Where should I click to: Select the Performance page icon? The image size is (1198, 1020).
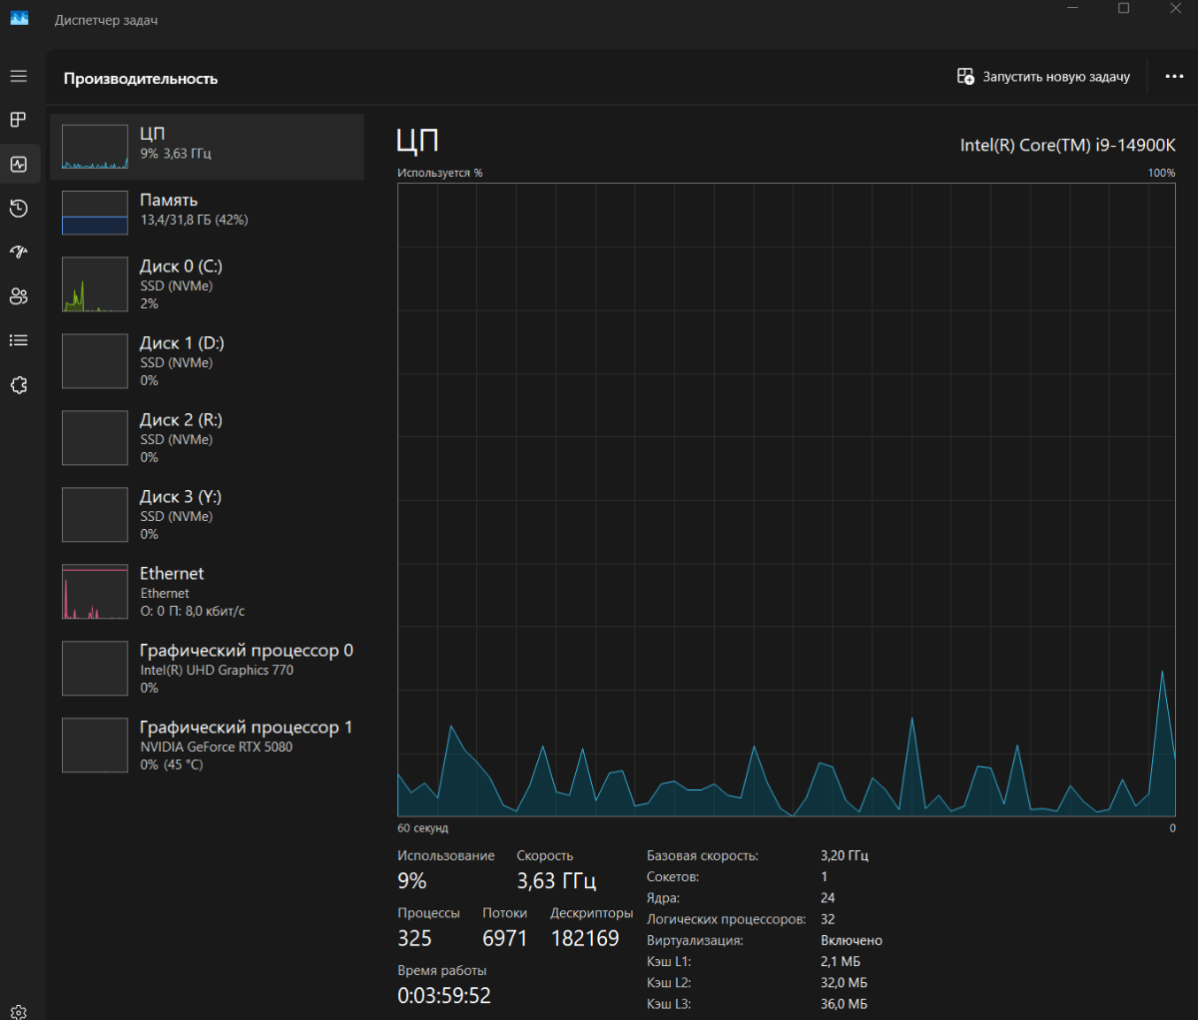click(19, 164)
